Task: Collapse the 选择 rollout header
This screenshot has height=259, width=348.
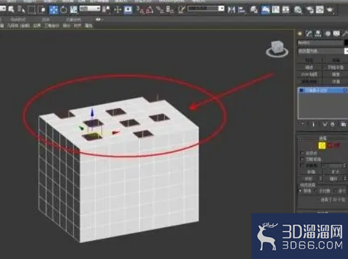Action: (x=323, y=138)
